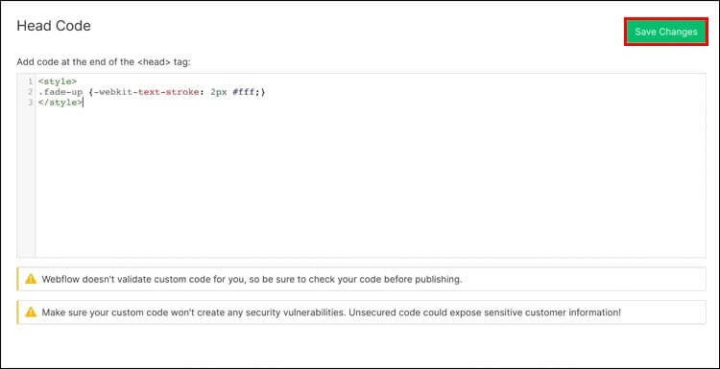Viewport: 720px width, 369px height.
Task: Click the closing </style> tag on line 3
Action: (x=60, y=103)
